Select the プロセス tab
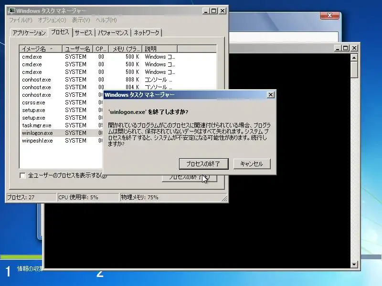 coord(60,32)
